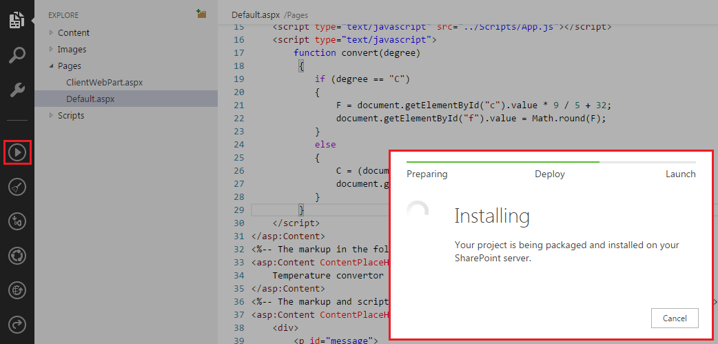Click line number 17 in gutter
Viewport: 718px width, 344px height.
tap(238, 52)
